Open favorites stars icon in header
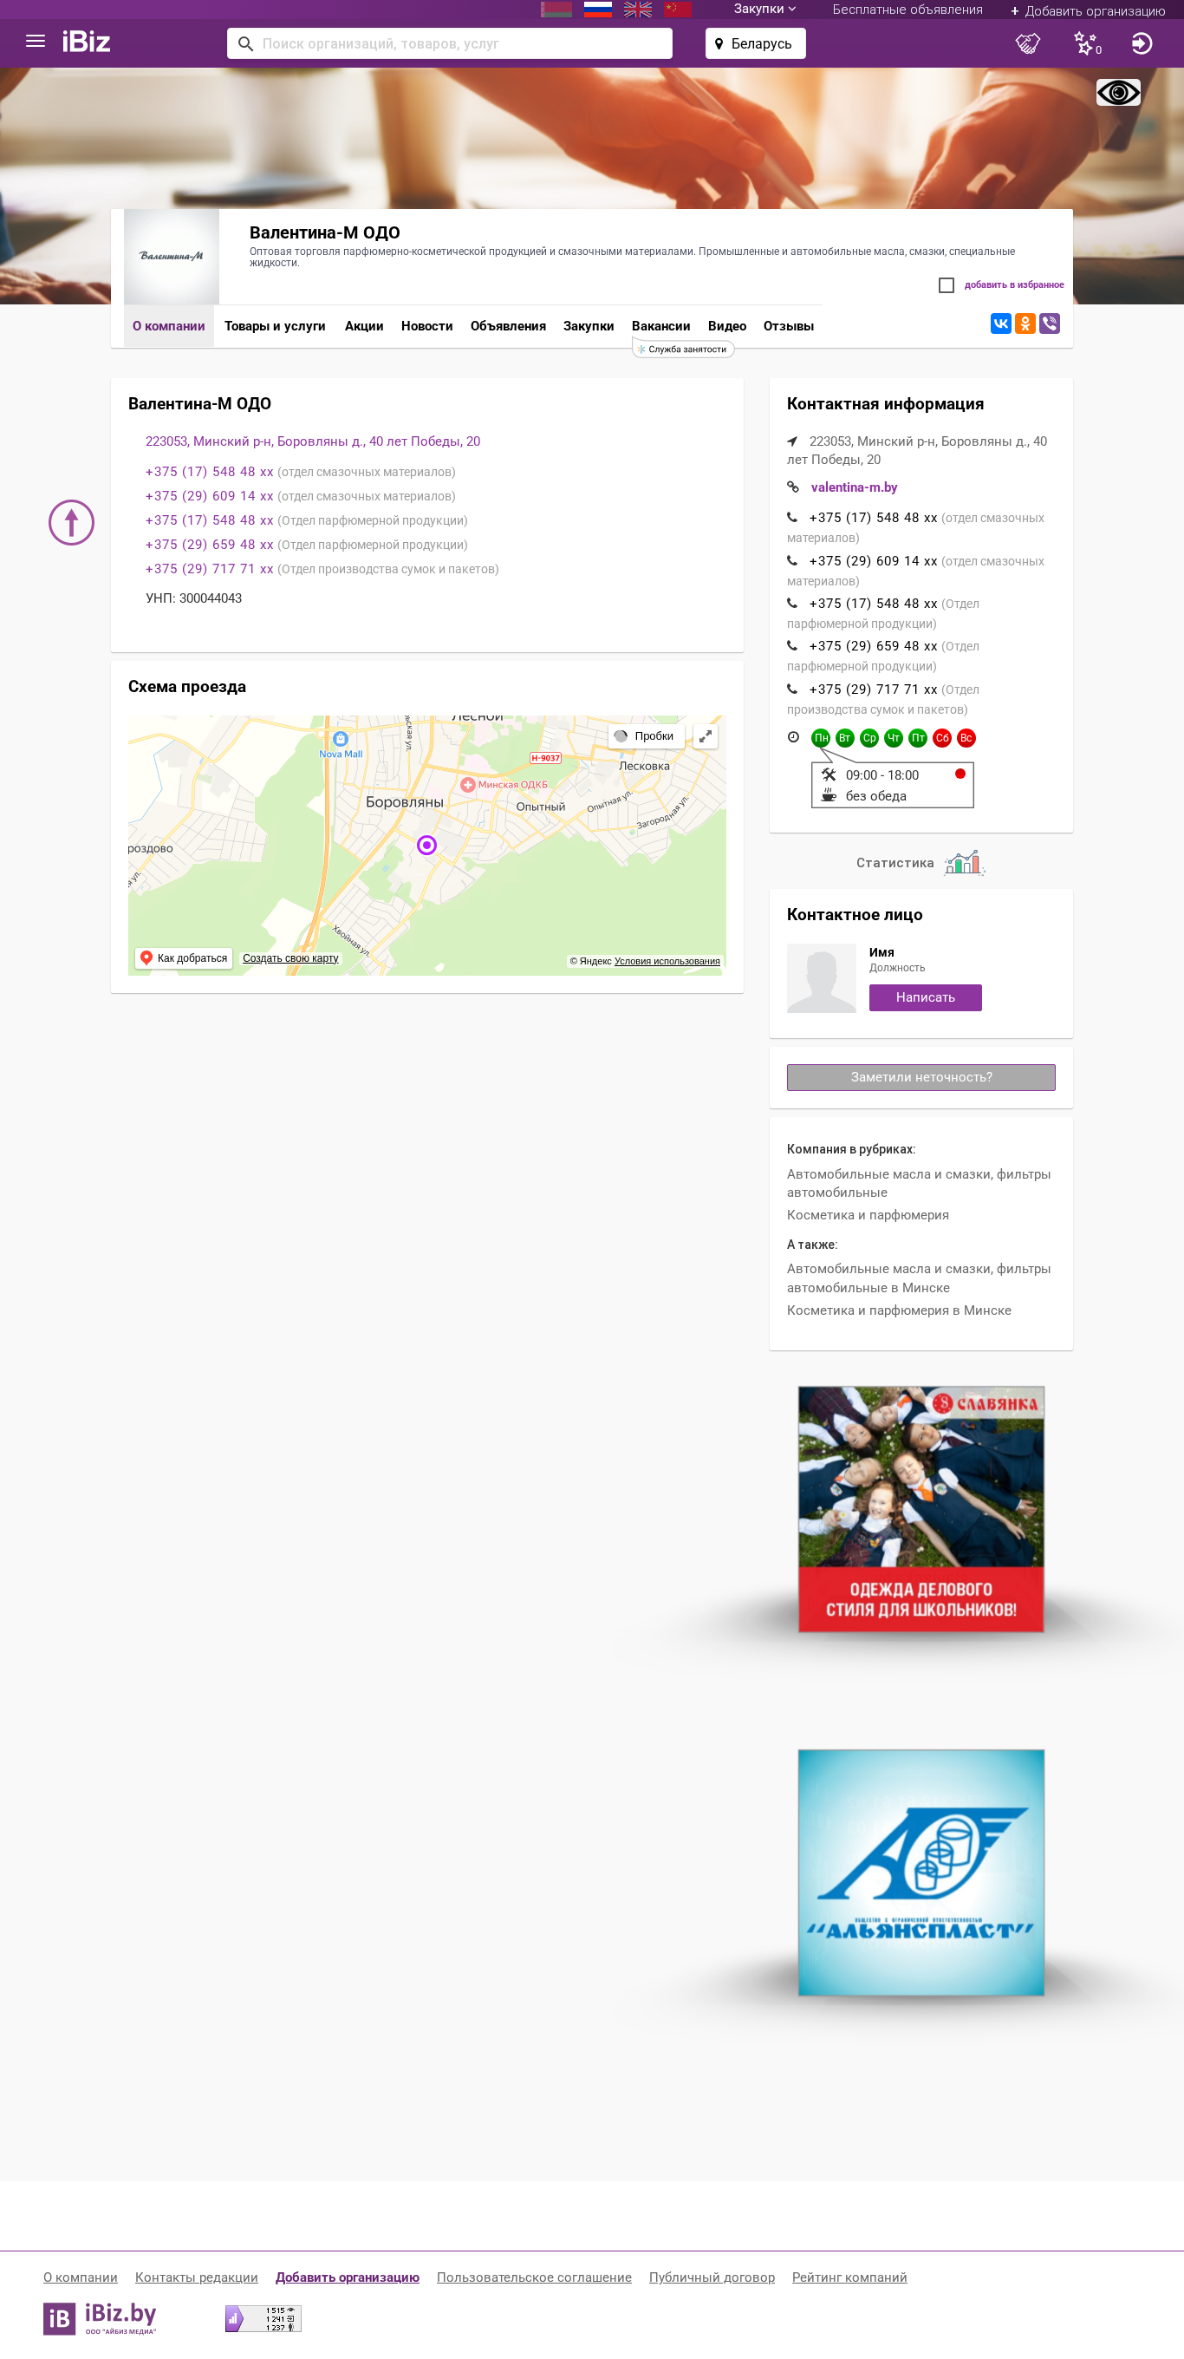Viewport: 1184px width, 2359px height. [x=1086, y=43]
